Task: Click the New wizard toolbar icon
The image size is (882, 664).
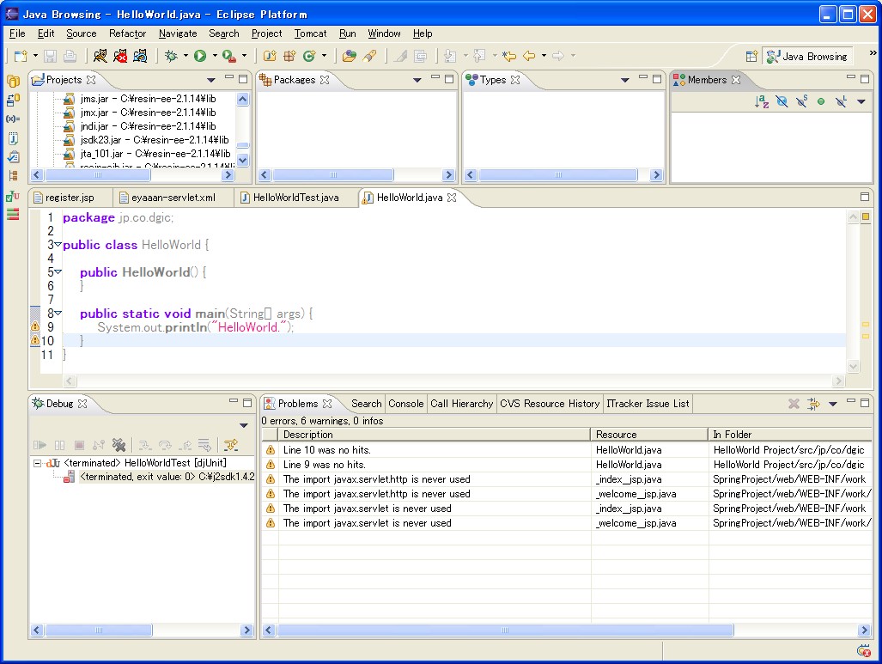Action: 21,56
